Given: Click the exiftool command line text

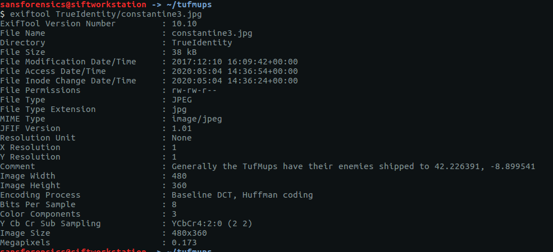Looking at the screenshot, I should point(106,15).
